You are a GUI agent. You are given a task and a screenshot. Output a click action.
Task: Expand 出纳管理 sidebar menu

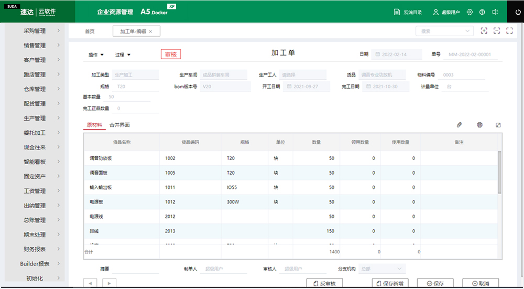coord(35,206)
